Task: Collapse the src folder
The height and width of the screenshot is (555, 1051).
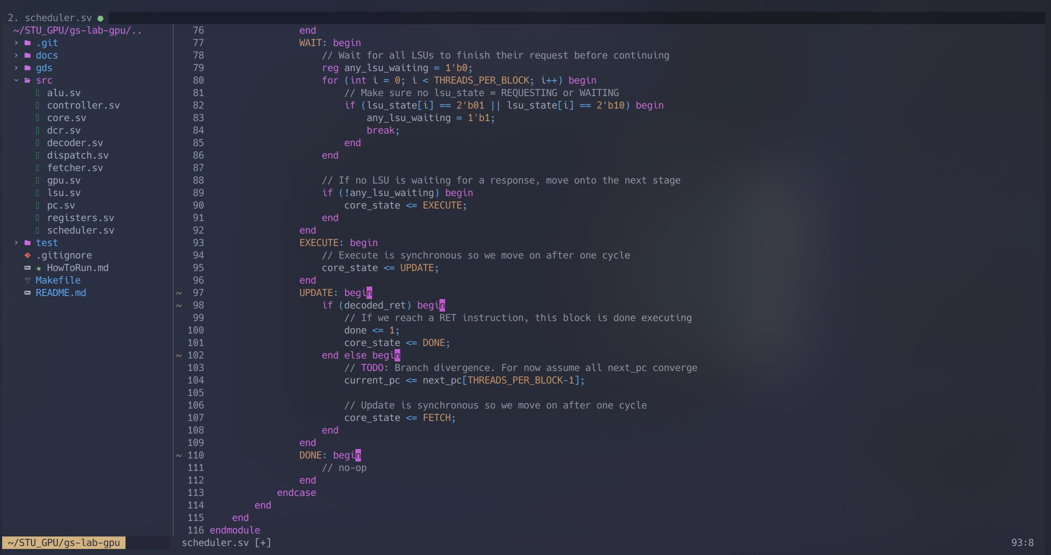Action: point(16,80)
